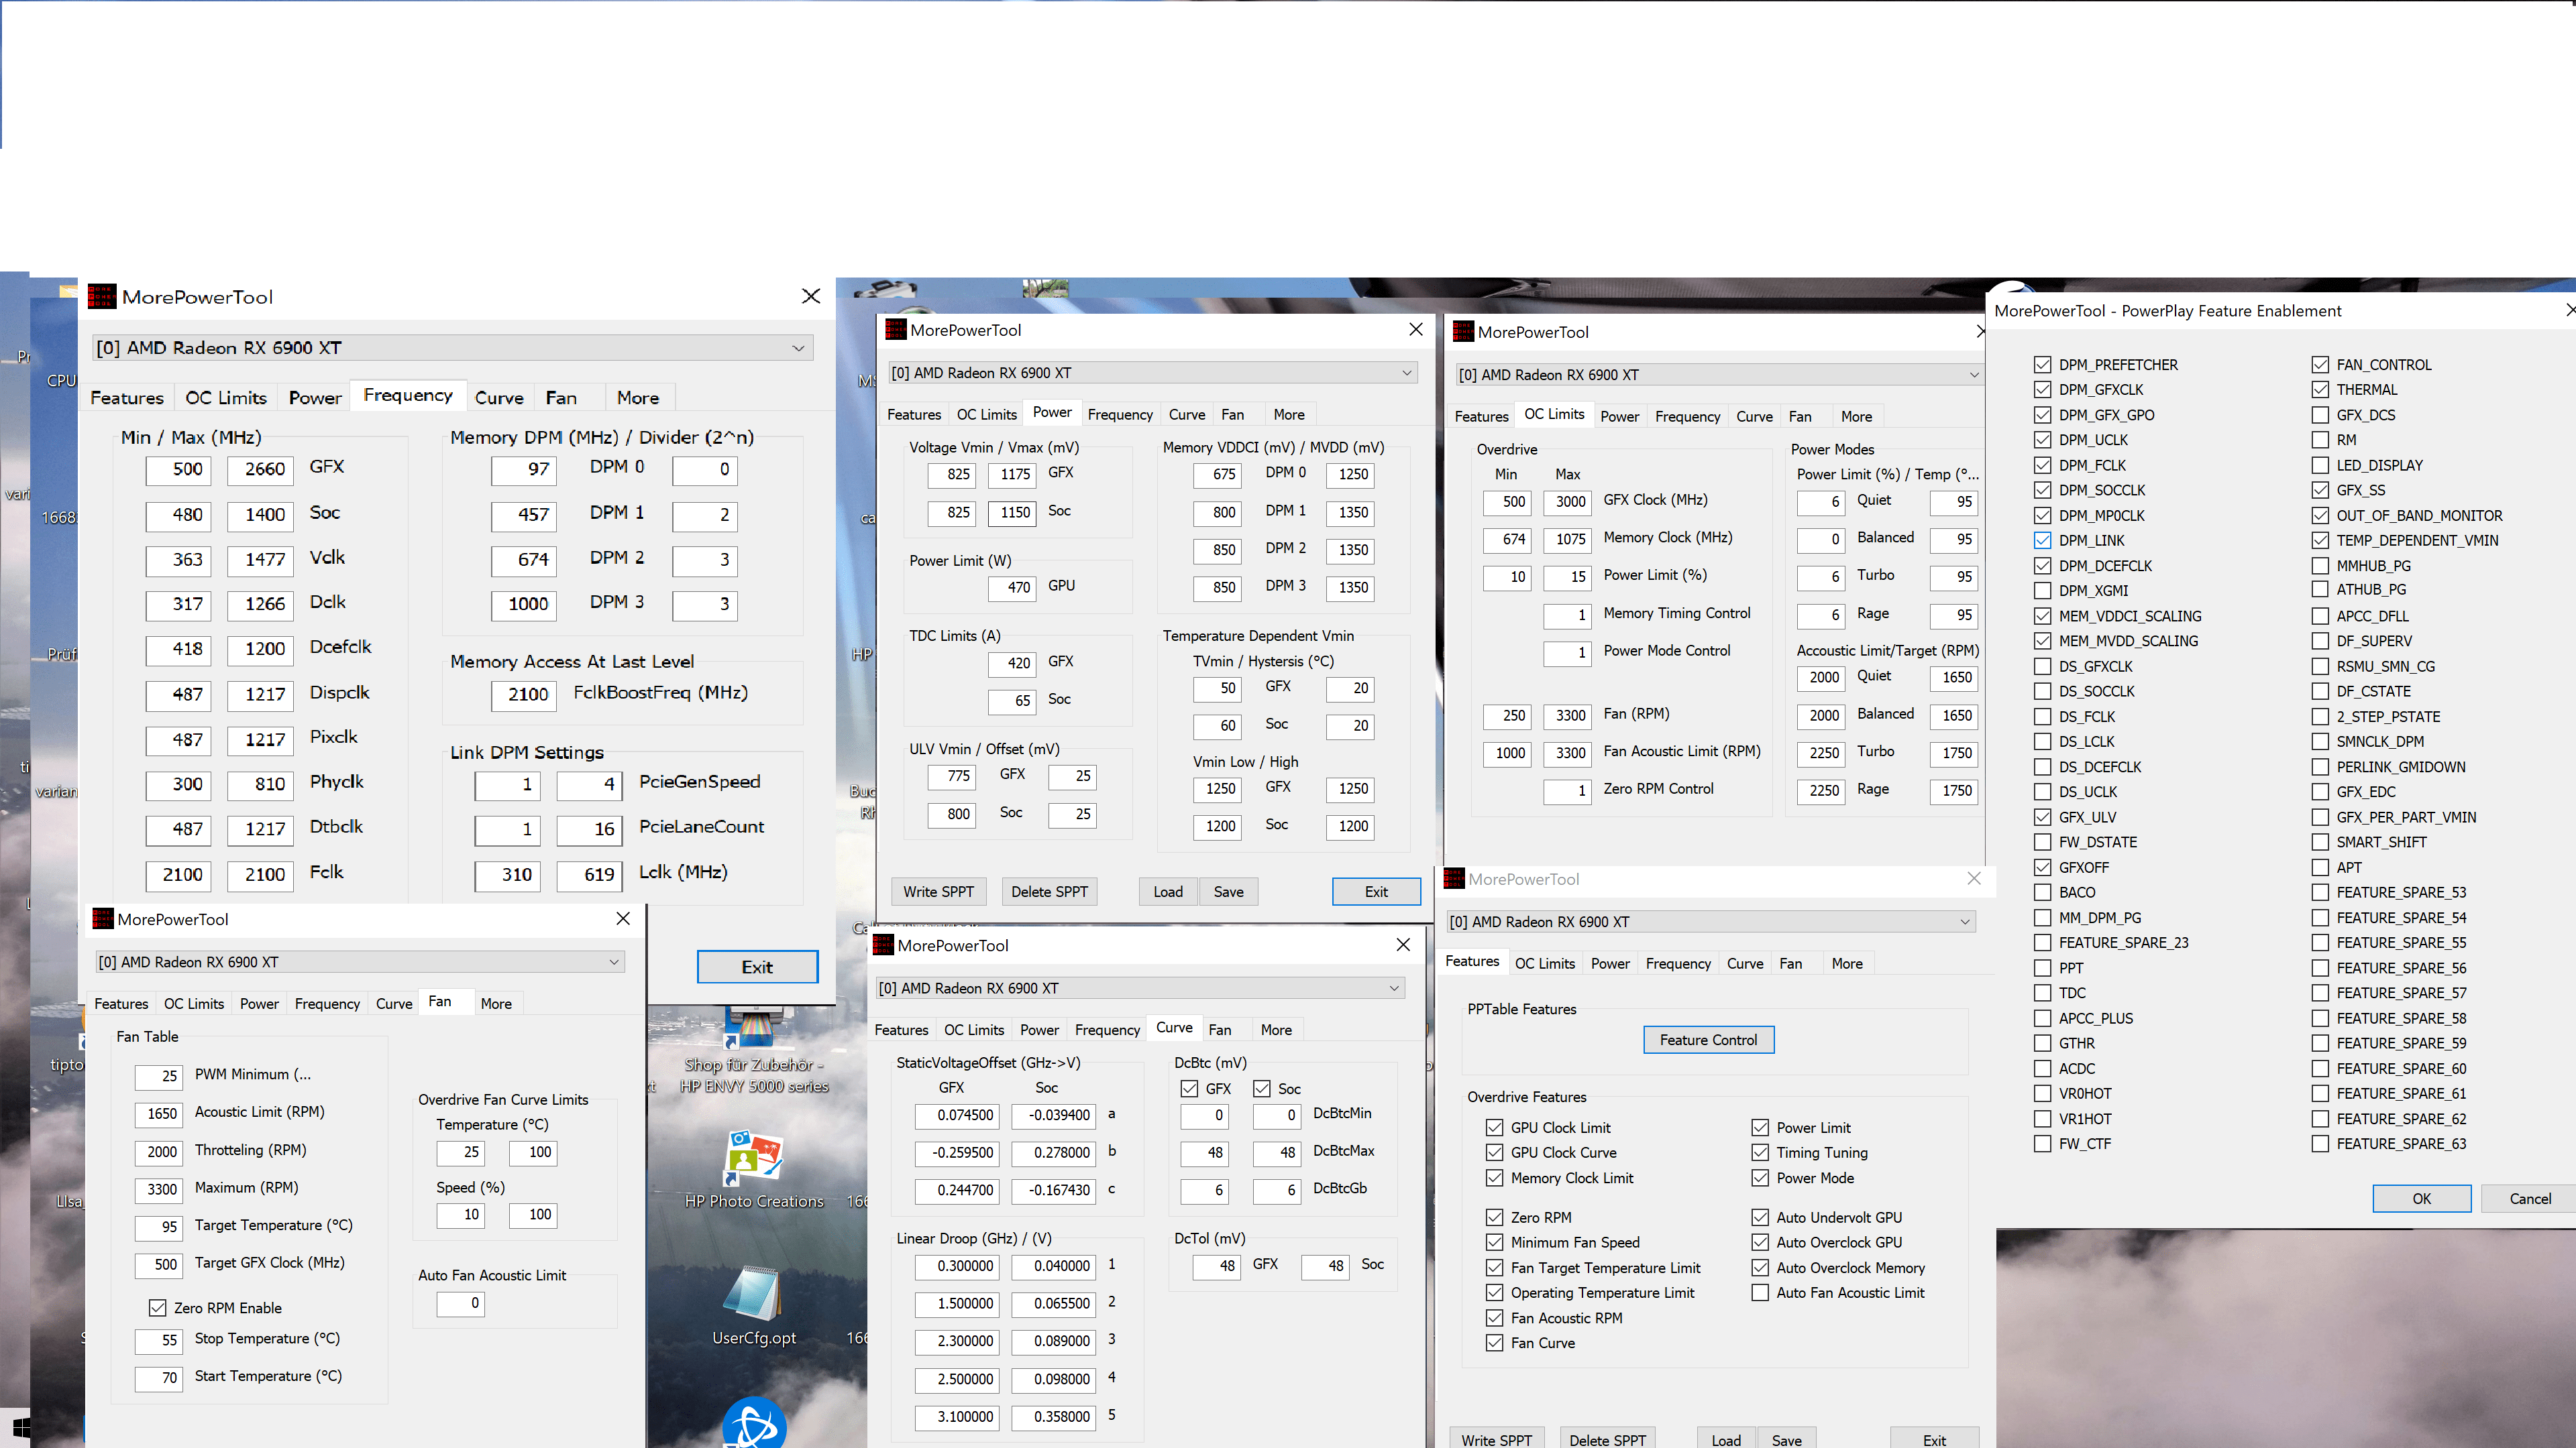Toggle the DcBtc GFX checkbox
Screen dimensions: 2576x1448
point(1190,1088)
